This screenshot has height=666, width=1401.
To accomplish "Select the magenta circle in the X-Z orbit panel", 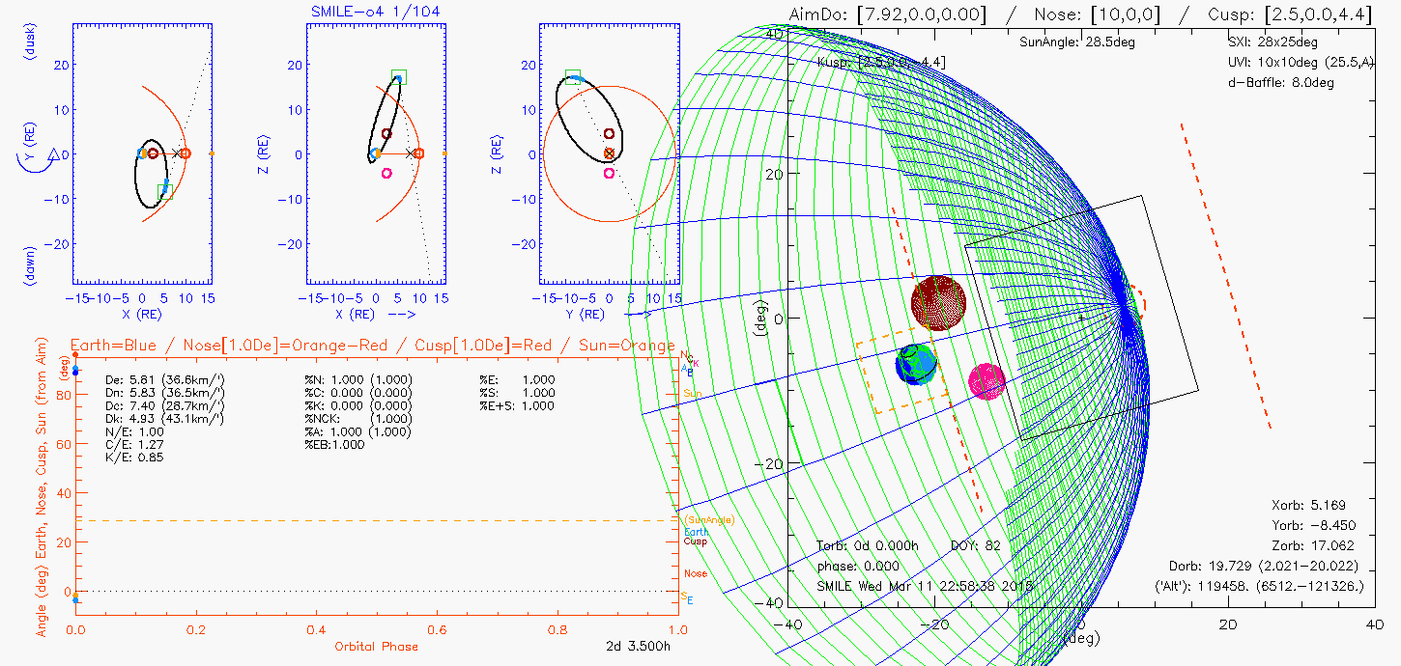I will pyautogui.click(x=386, y=174).
